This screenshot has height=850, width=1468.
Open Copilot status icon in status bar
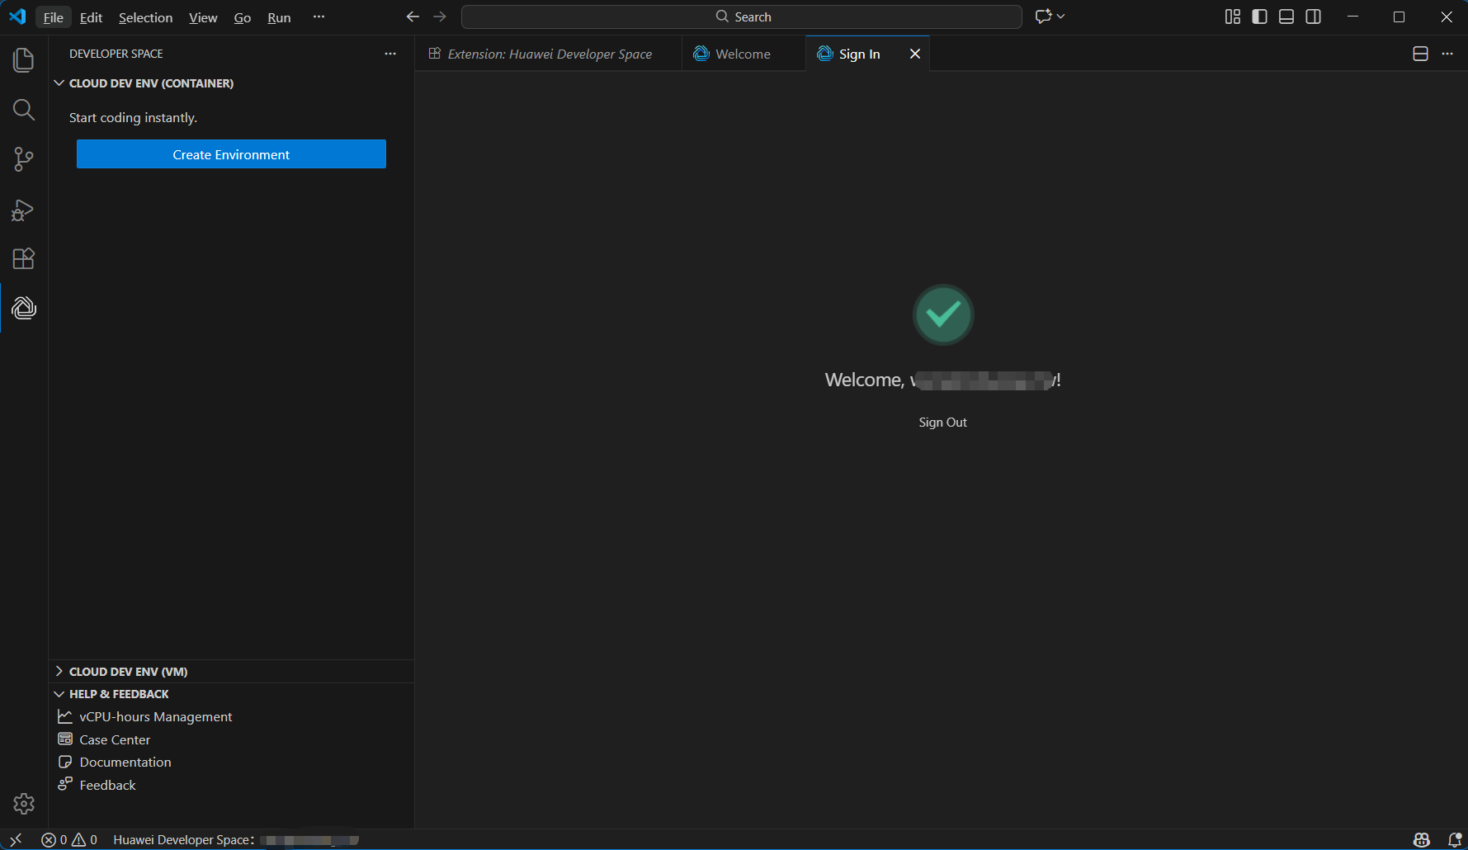[x=1421, y=839]
